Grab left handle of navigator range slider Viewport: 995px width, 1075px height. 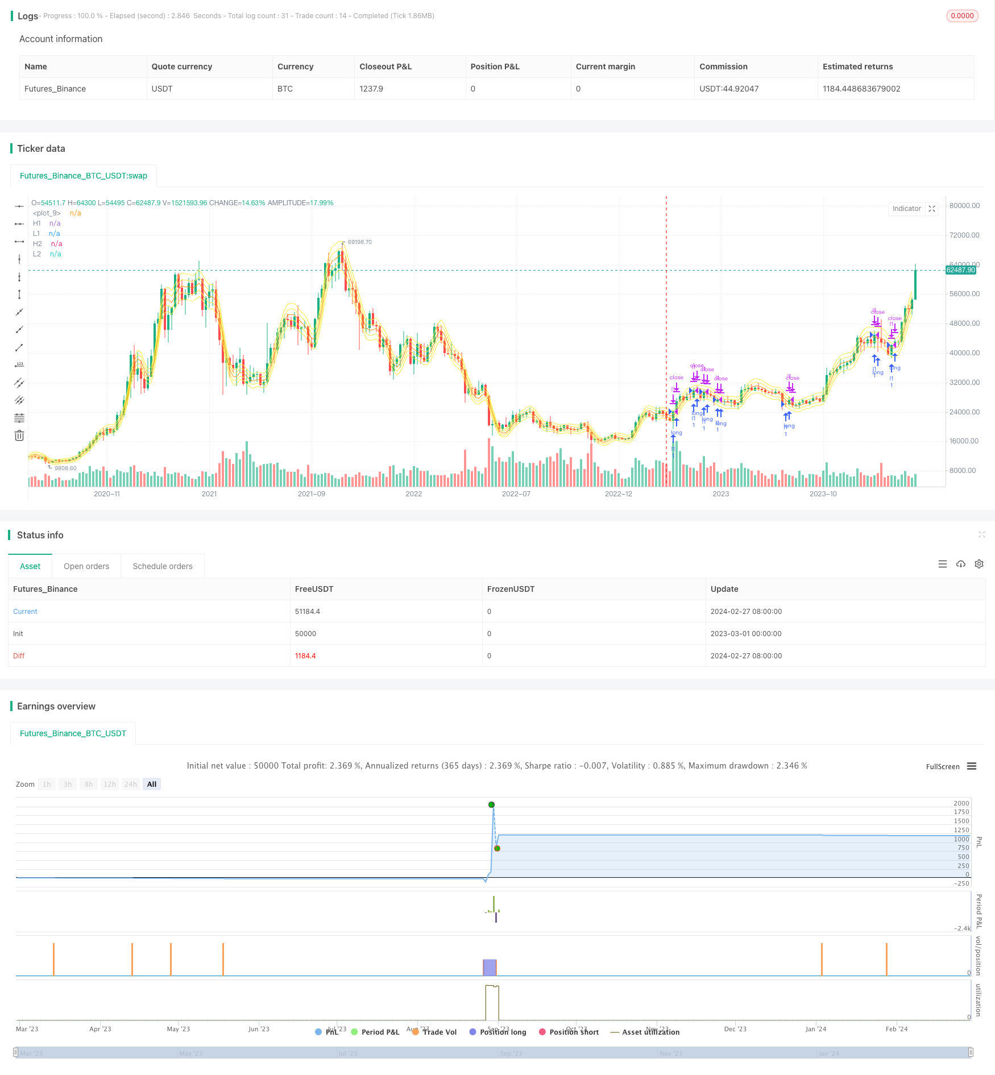click(16, 1052)
